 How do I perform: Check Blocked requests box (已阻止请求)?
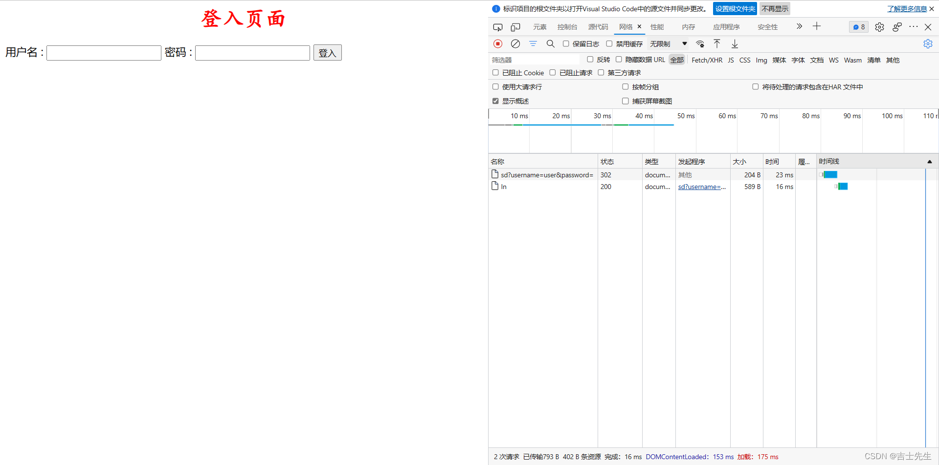point(553,73)
